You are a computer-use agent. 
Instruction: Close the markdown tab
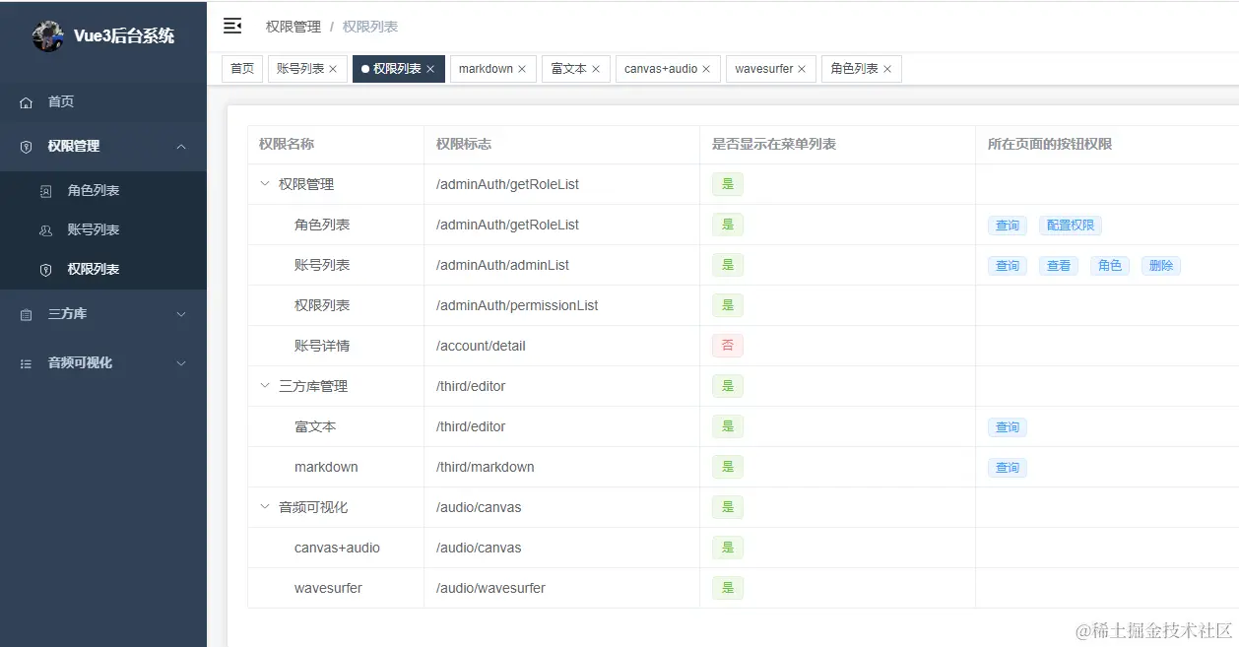pos(522,69)
